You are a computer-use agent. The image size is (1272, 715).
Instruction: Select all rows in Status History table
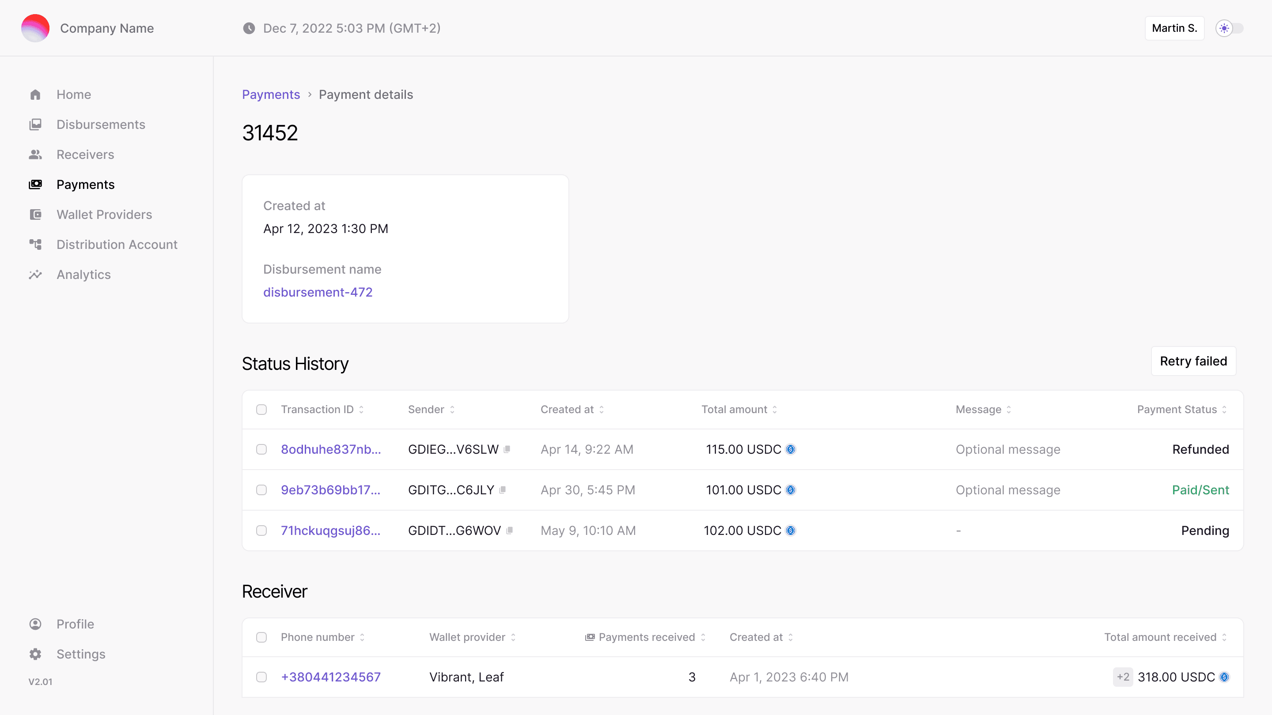click(x=262, y=410)
